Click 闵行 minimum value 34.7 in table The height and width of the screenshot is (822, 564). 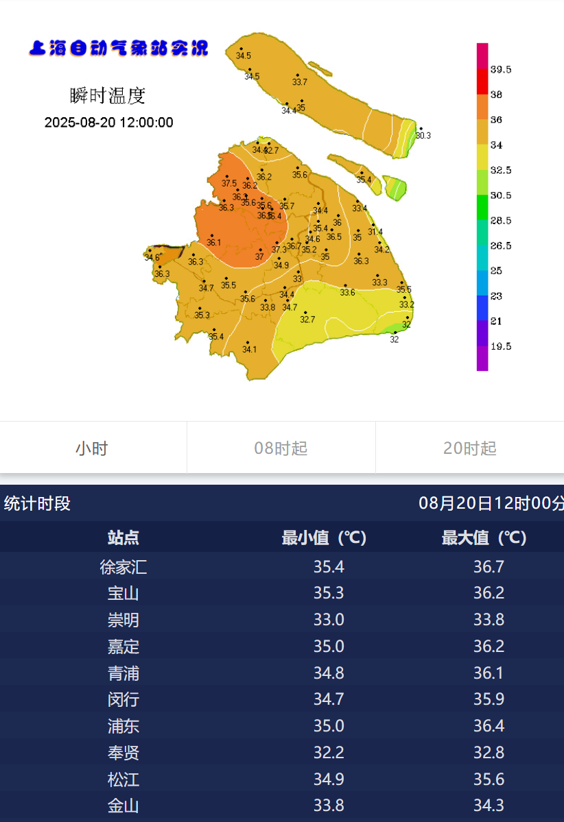click(329, 699)
